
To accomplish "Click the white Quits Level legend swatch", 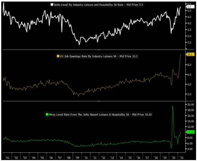I will pyautogui.click(x=52, y=5).
